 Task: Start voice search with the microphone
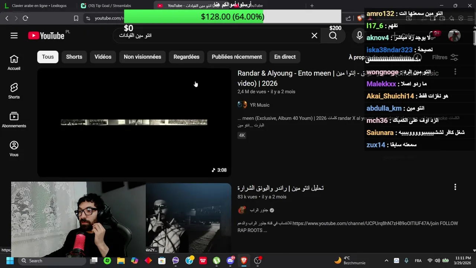point(359,35)
